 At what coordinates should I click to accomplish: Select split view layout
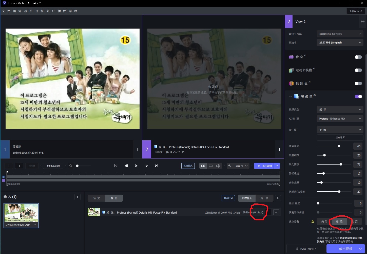click(x=218, y=166)
